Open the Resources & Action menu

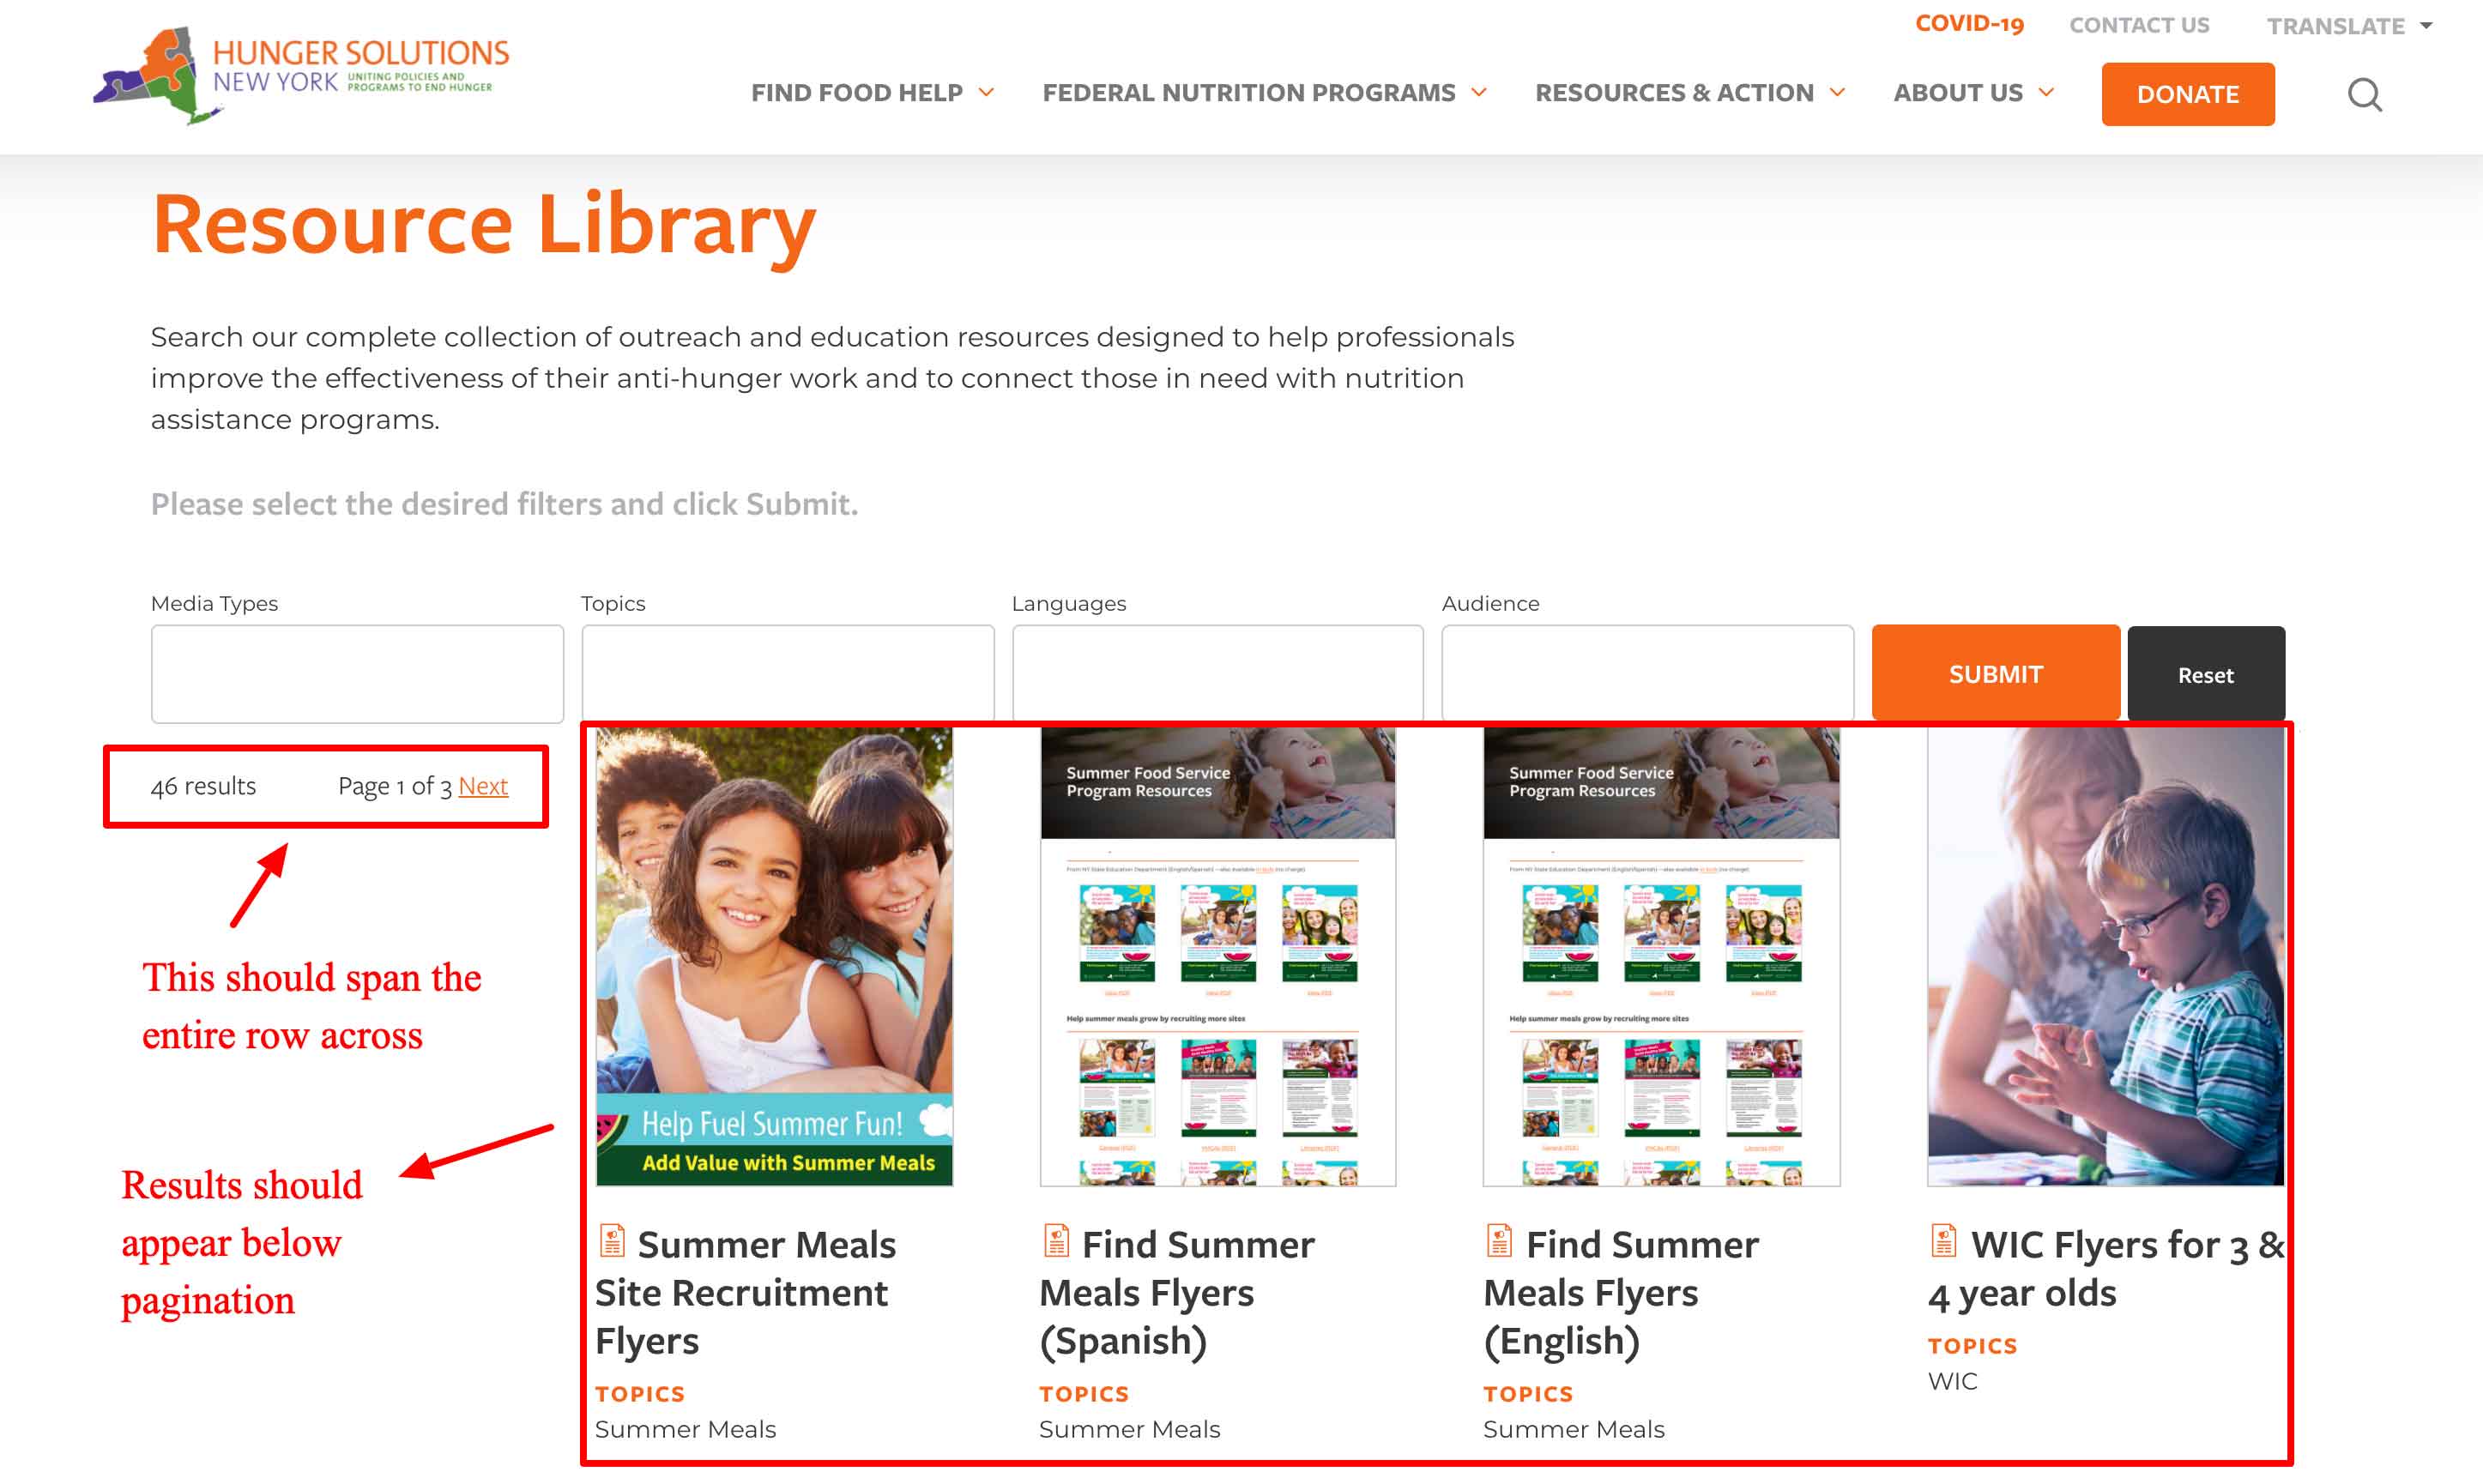[1689, 93]
